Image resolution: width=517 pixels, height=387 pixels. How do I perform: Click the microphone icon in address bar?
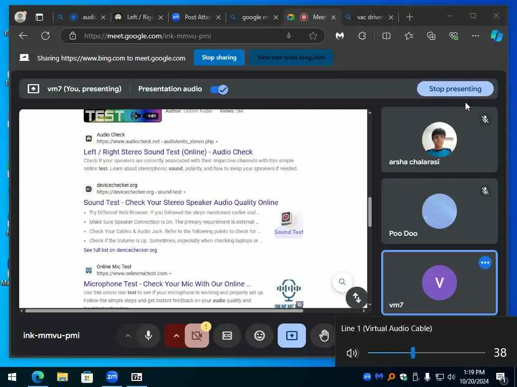(288, 36)
